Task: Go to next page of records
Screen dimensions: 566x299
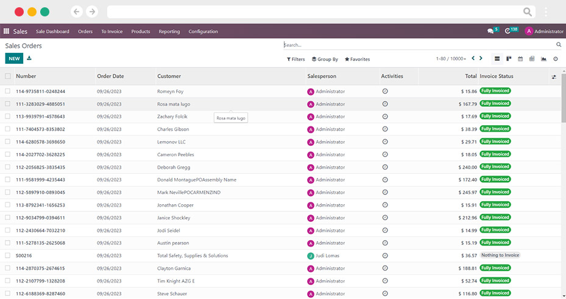Action: [481, 58]
